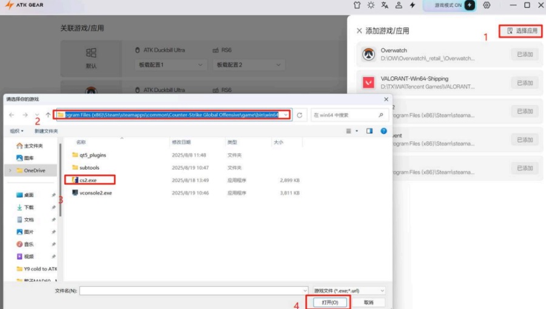Click the 在 win64 中搜索 search box
This screenshot has height=309, width=546.
pos(349,115)
